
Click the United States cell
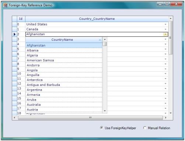tap(97, 24)
